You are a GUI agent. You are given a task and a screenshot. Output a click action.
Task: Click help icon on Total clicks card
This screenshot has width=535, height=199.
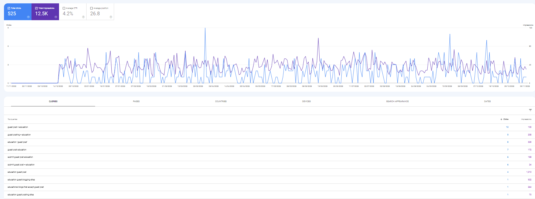coord(28,17)
